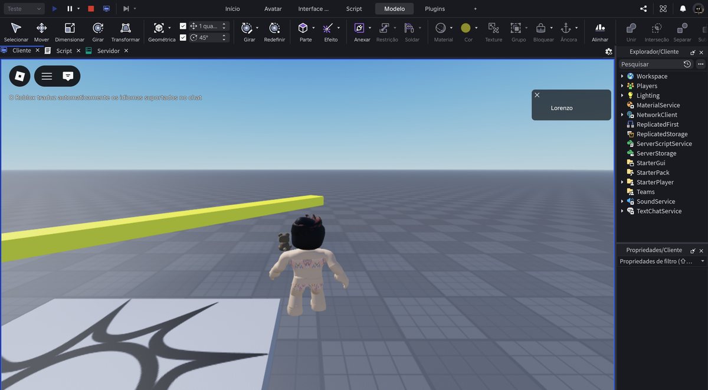Choose the Mover tool
This screenshot has width=708, height=390.
tap(41, 32)
